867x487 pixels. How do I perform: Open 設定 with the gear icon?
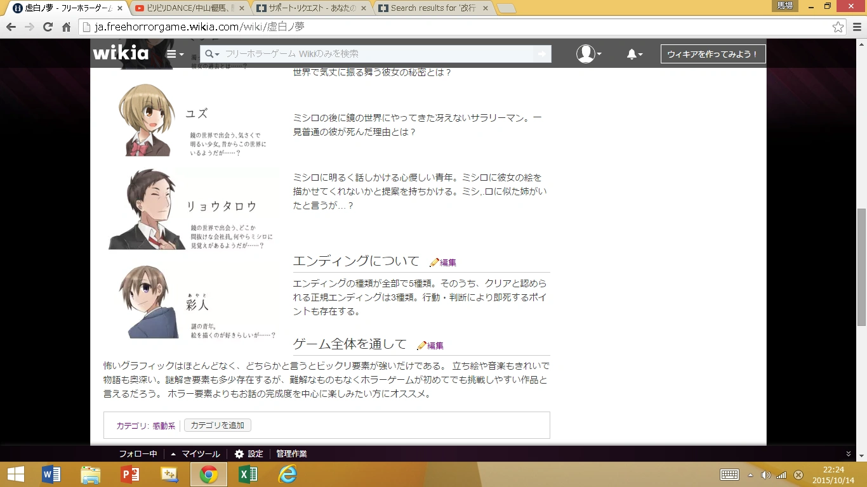point(248,454)
